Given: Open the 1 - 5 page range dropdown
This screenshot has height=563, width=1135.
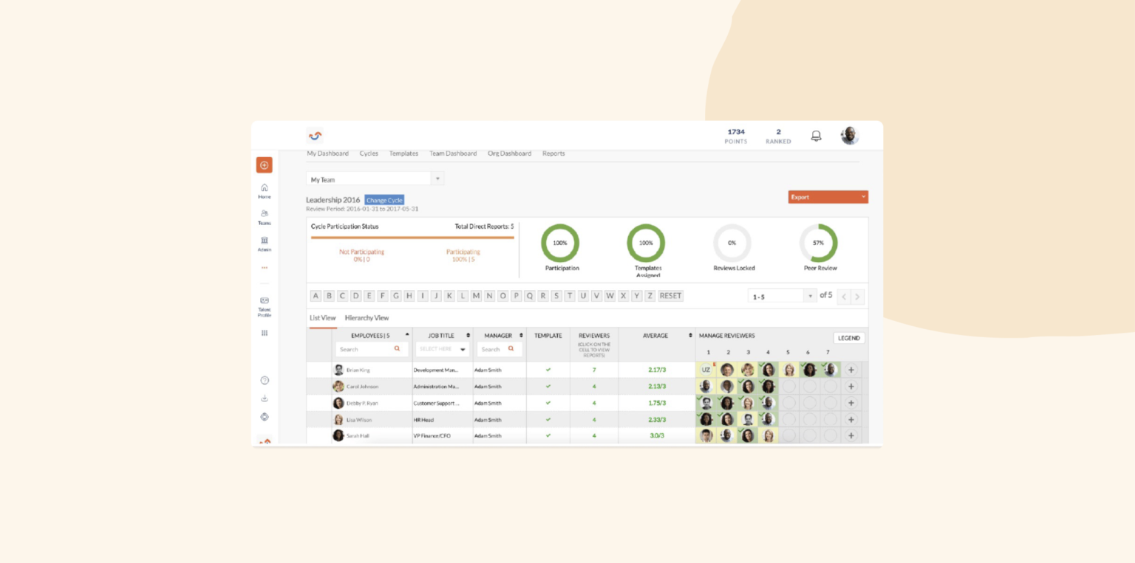Looking at the screenshot, I should 782,297.
